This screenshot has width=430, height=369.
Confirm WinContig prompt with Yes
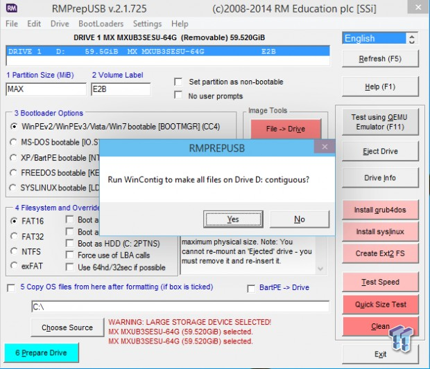[x=233, y=219]
